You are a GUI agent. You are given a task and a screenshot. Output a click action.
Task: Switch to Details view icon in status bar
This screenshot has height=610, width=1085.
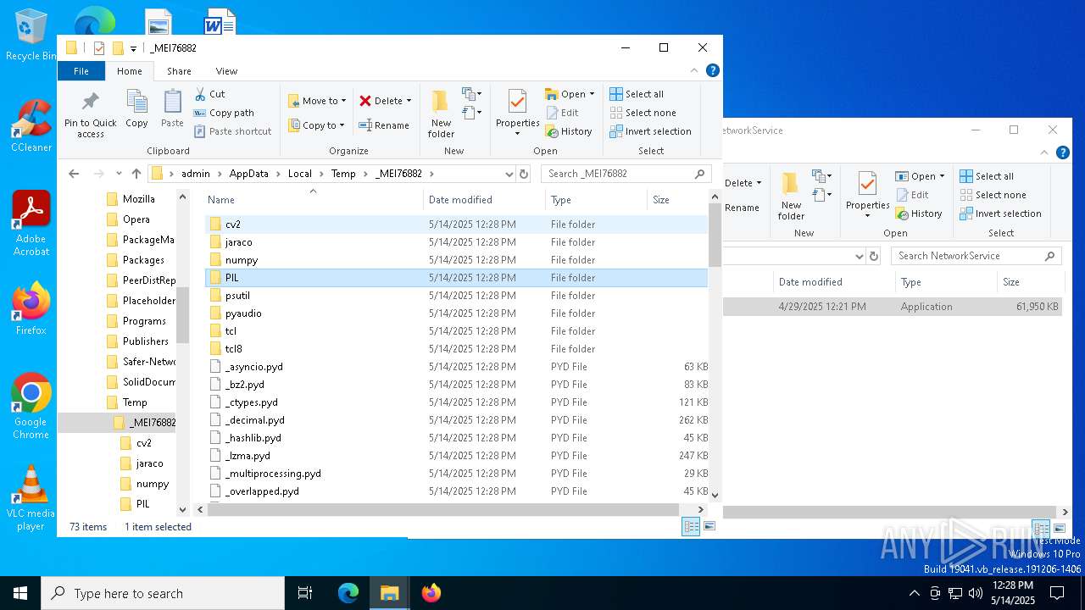tap(691, 527)
